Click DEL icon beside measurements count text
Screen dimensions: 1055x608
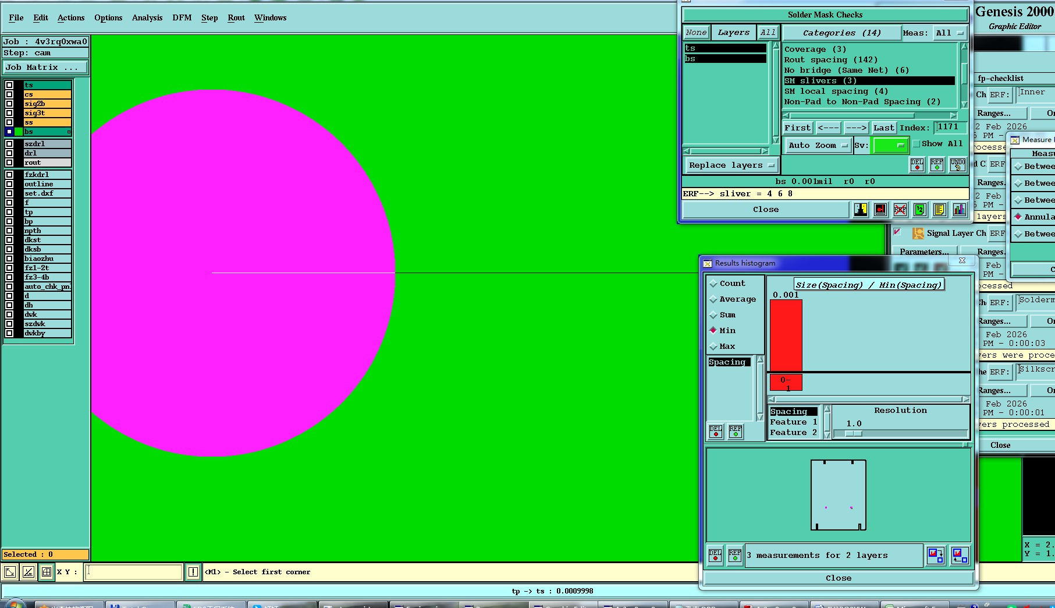(715, 555)
